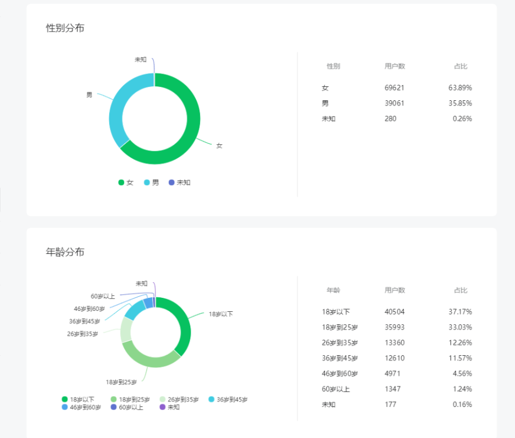Click the user count 39061

coord(395,103)
